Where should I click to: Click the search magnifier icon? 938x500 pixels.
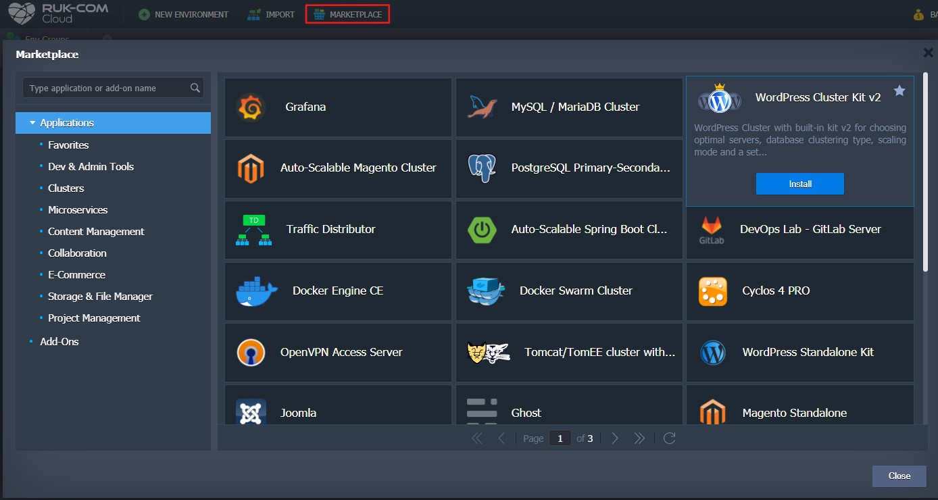[x=195, y=88]
